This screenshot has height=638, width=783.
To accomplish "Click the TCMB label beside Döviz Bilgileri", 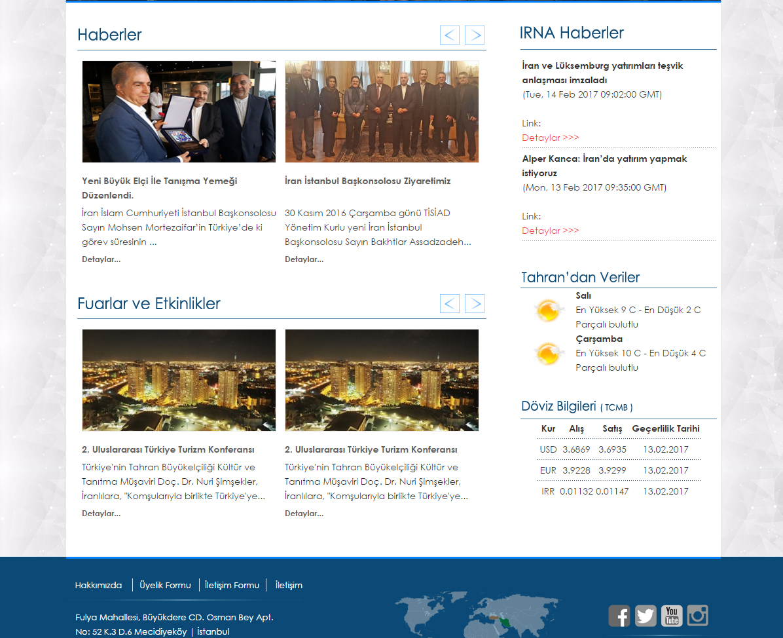I will point(616,407).
